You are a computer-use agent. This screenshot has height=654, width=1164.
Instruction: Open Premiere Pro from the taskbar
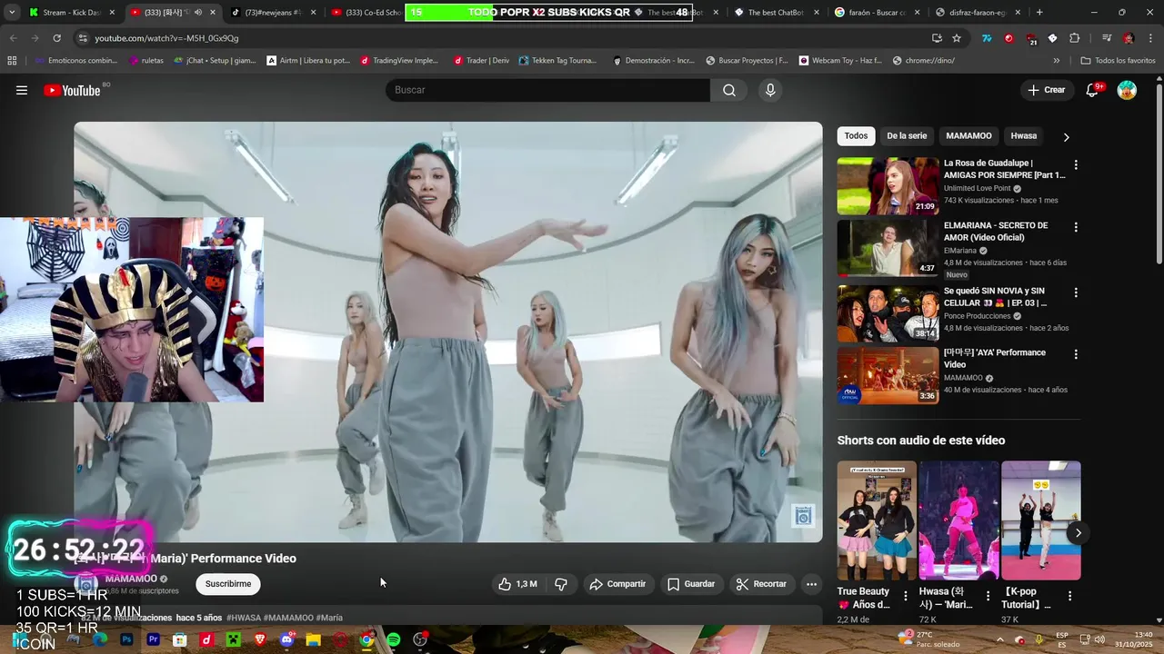(x=153, y=639)
